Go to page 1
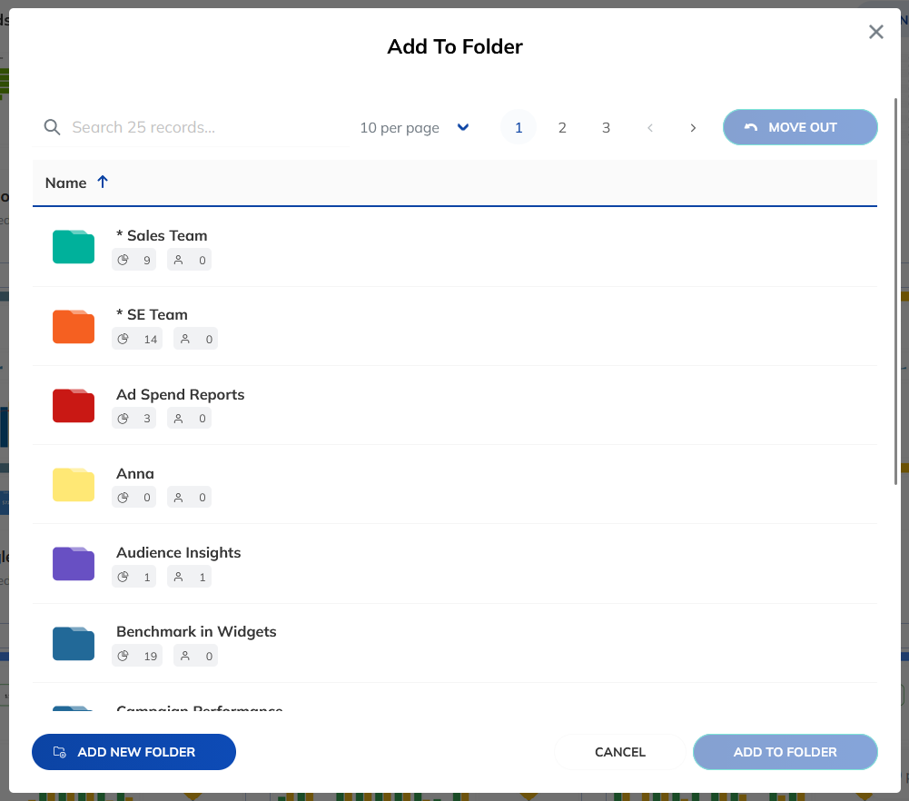The image size is (909, 801). pyautogui.click(x=519, y=127)
